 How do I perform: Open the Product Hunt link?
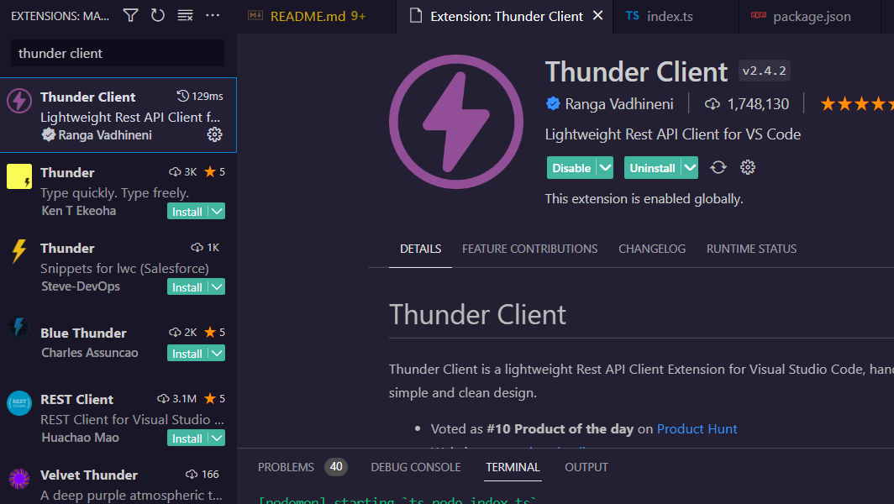pos(697,428)
